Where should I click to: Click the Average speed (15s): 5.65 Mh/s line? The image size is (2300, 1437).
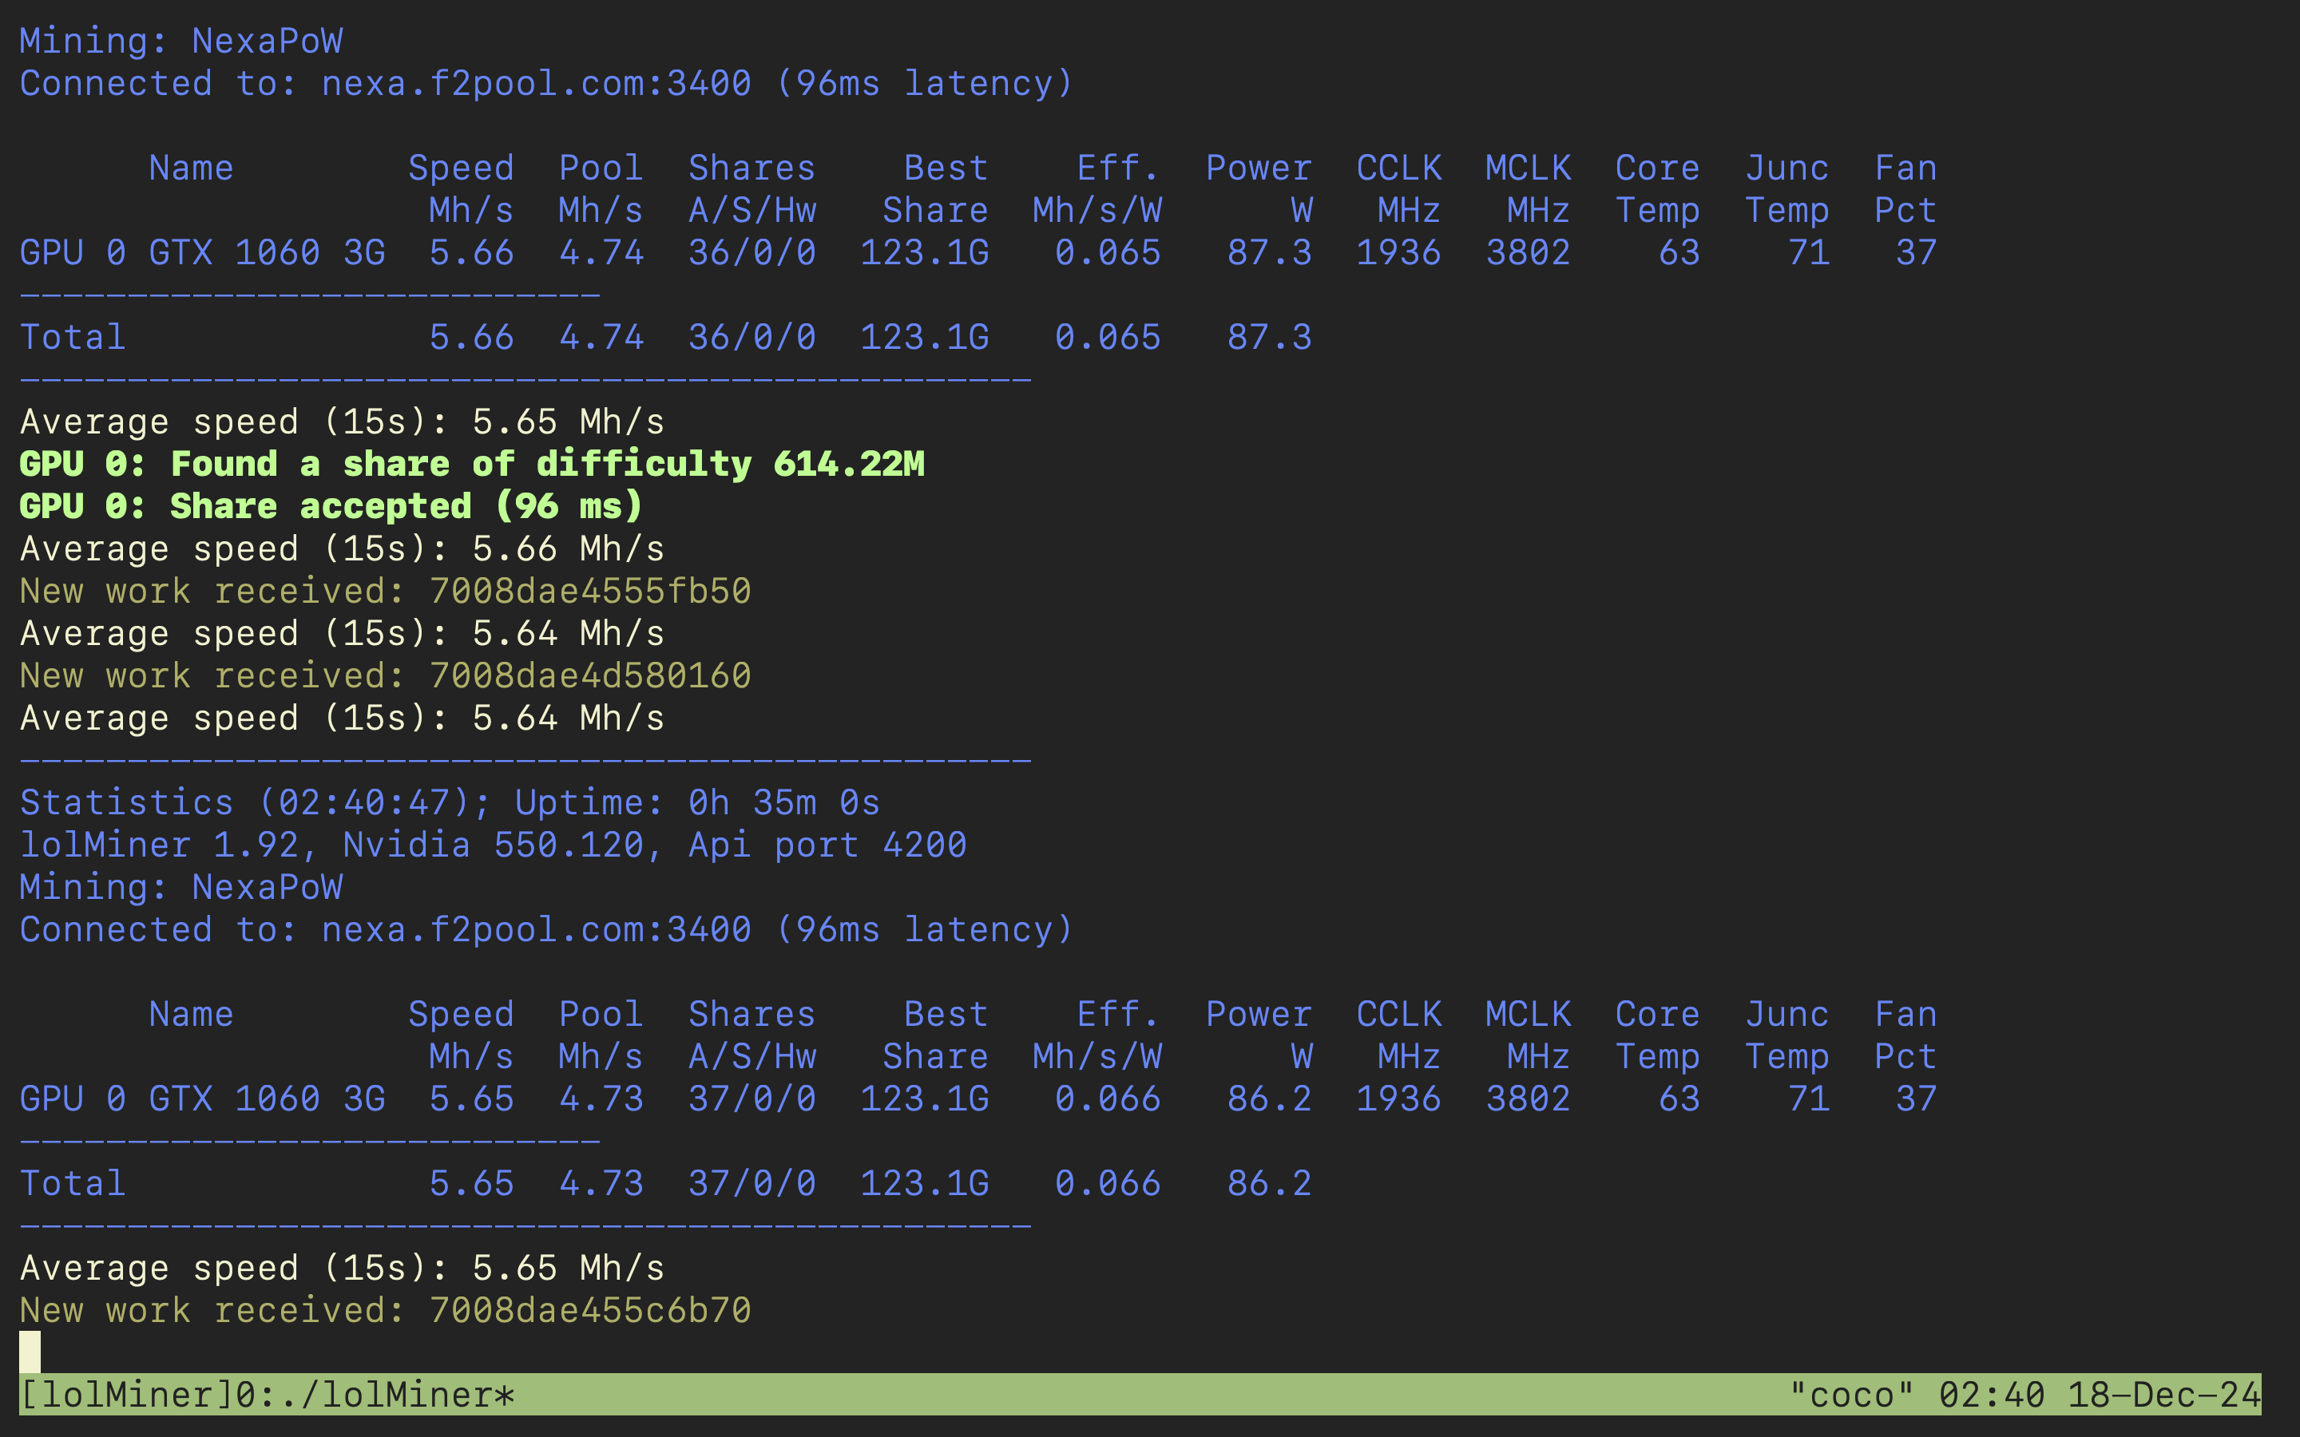coord(342,1267)
